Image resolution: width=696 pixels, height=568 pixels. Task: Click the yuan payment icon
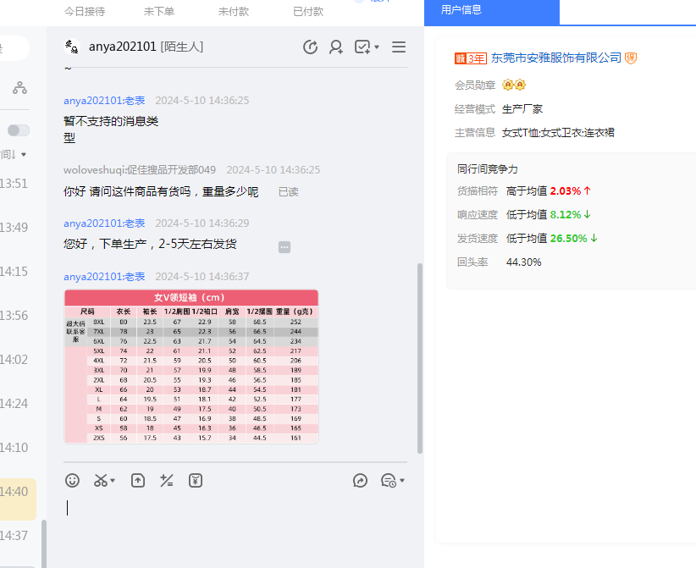(x=196, y=480)
